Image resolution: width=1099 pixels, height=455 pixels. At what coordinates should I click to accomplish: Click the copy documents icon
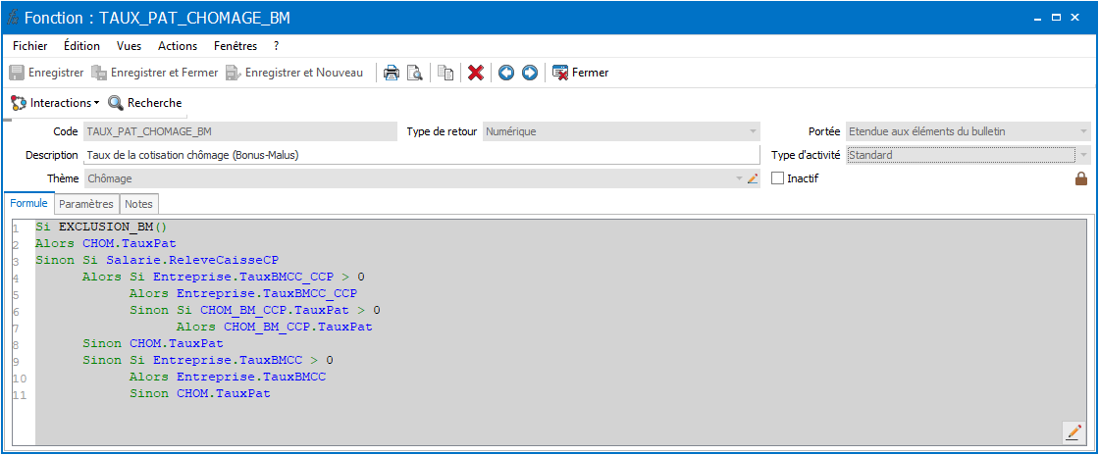445,73
